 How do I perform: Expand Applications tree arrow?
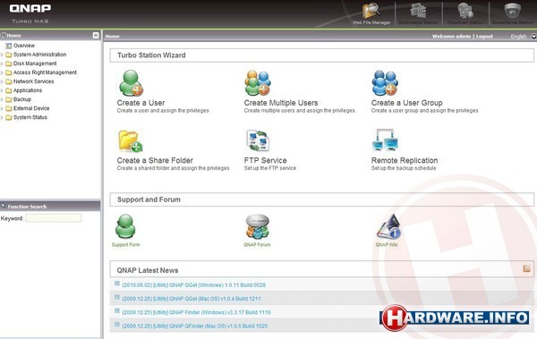2,90
